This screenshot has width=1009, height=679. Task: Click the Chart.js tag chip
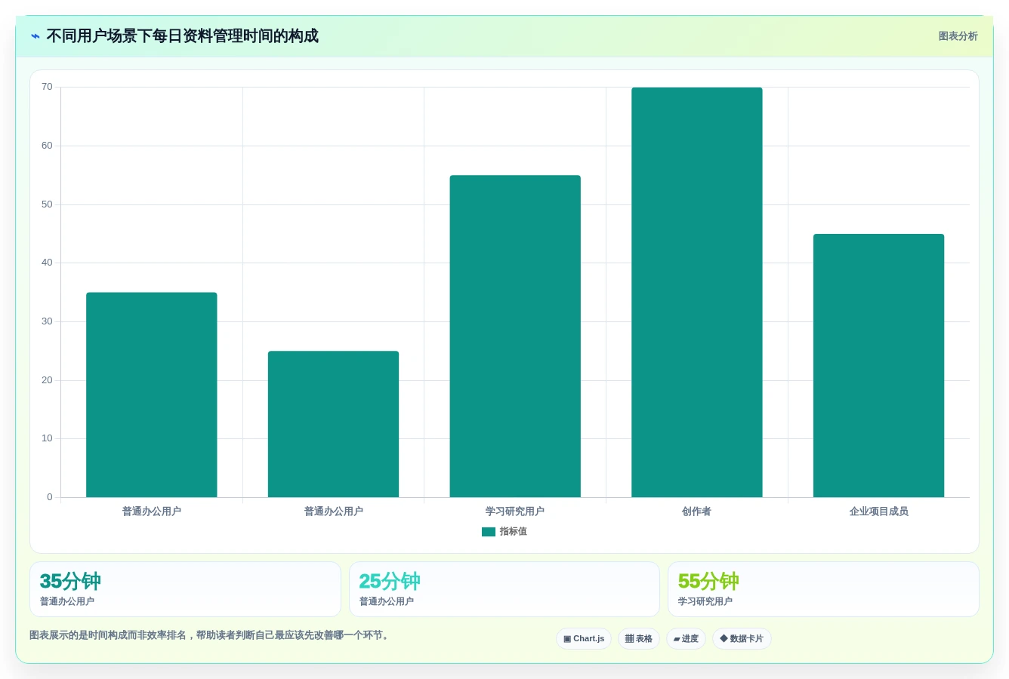tap(584, 639)
